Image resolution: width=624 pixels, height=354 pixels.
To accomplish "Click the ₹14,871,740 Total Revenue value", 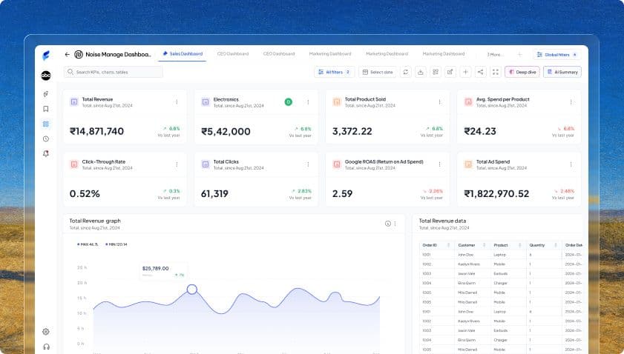I will 96,131.
